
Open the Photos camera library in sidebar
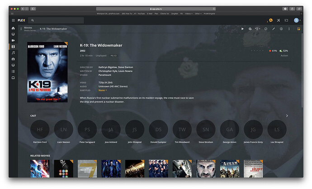(13, 59)
